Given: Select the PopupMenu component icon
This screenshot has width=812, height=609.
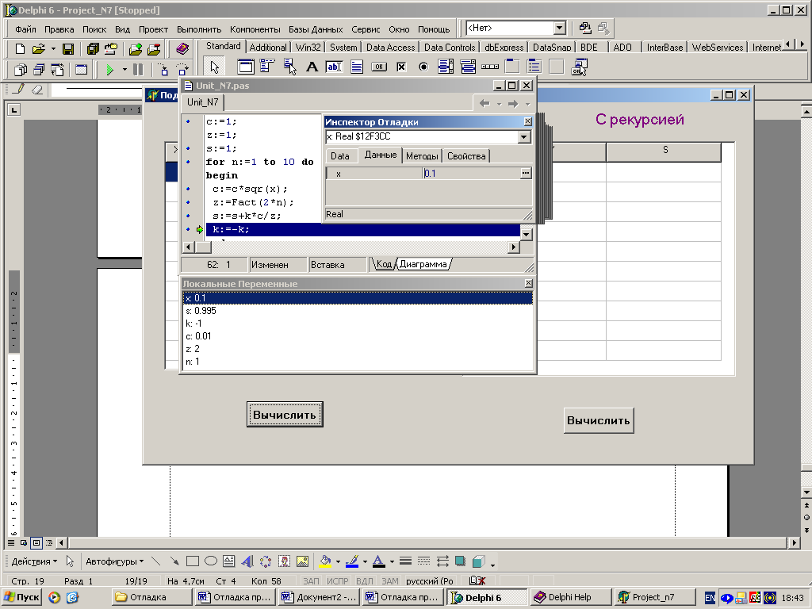Looking at the screenshot, I should (x=290, y=67).
